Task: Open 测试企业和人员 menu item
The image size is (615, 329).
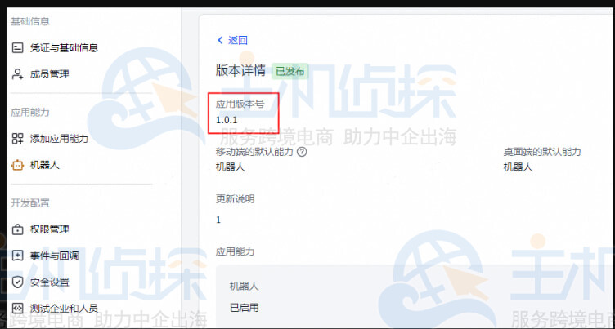Action: [64, 308]
